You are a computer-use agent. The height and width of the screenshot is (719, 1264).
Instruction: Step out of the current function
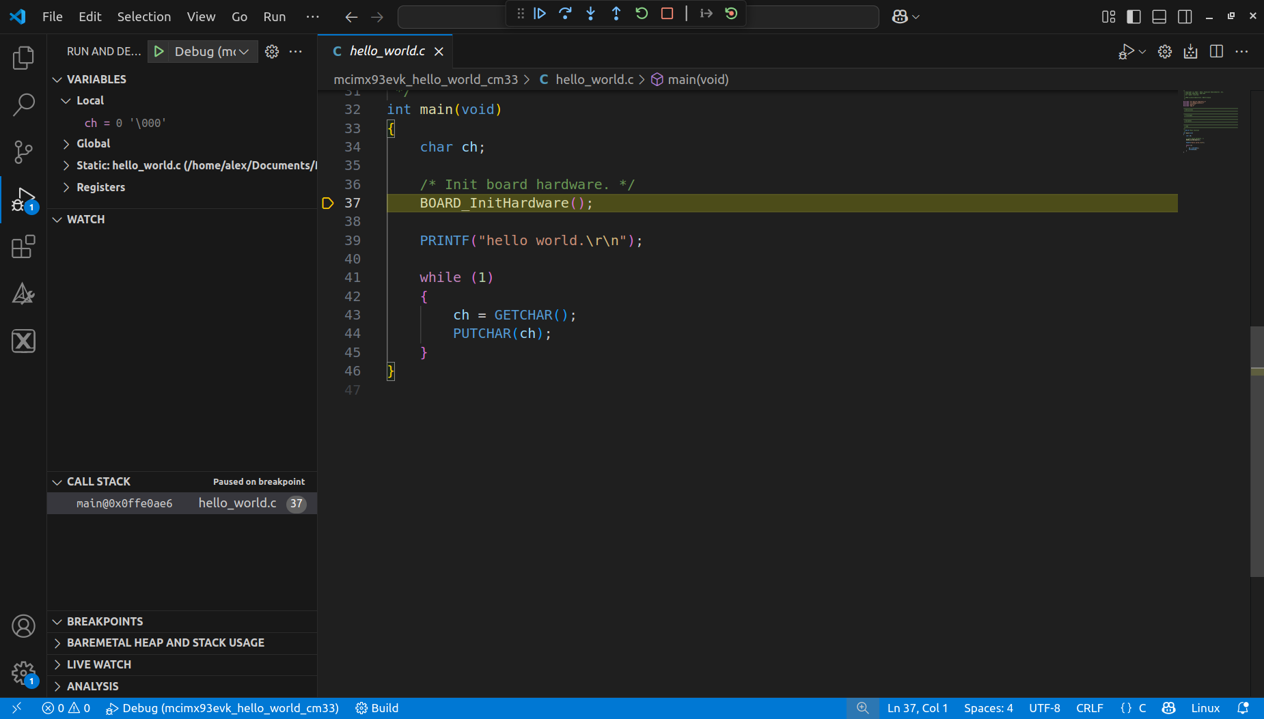pyautogui.click(x=616, y=13)
